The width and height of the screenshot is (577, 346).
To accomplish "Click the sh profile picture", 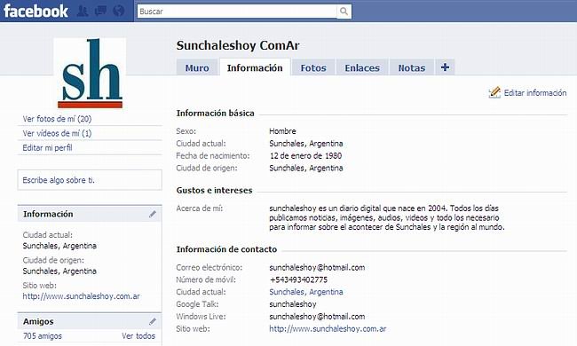I will [x=90, y=73].
